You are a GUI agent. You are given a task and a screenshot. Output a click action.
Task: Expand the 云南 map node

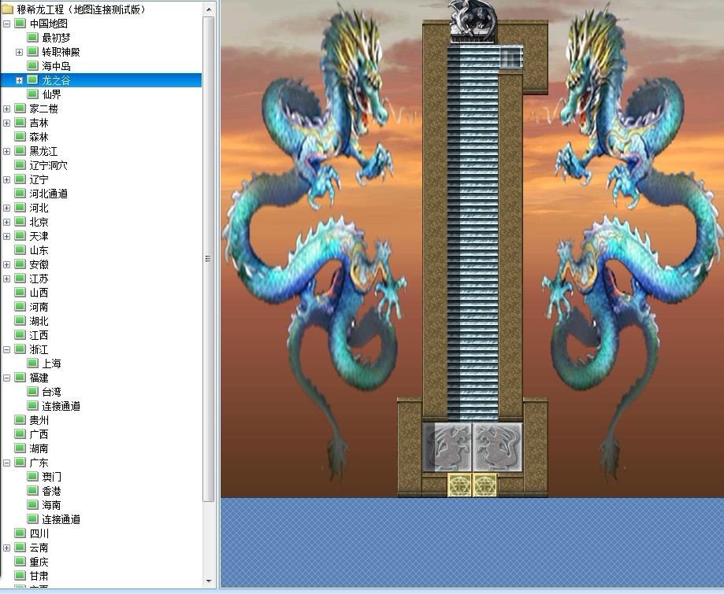[x=6, y=548]
